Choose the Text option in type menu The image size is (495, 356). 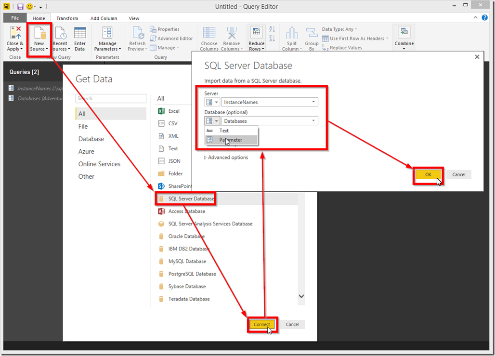tap(232, 131)
